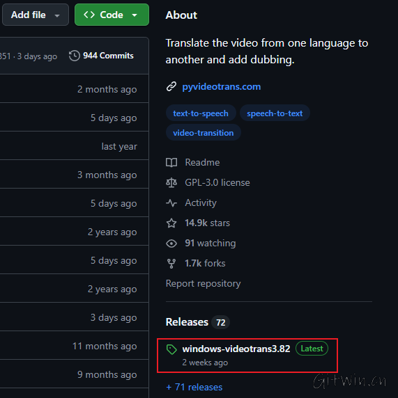The image size is (398, 398).
Task: Click the Report repository link
Action: tap(203, 283)
